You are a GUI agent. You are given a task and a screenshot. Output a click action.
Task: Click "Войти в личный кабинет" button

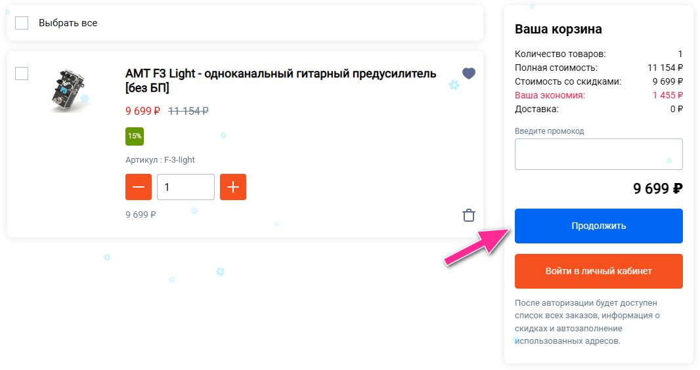click(x=598, y=271)
